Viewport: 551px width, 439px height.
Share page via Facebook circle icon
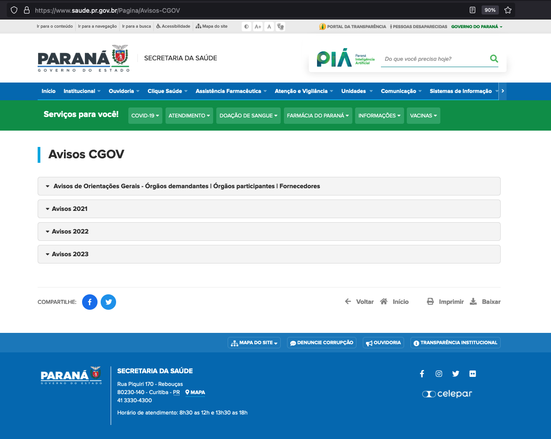(x=90, y=302)
